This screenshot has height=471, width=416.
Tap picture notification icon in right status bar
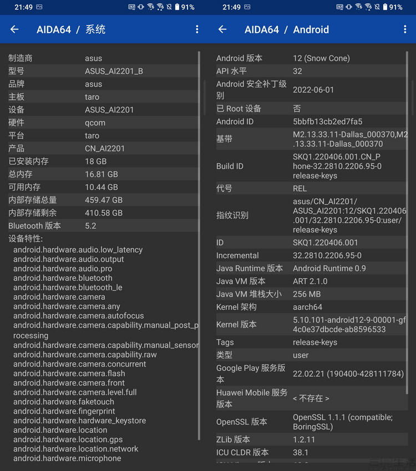tap(247, 7)
